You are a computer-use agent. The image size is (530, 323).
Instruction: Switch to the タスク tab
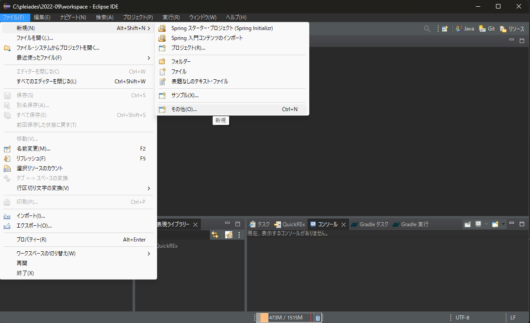(x=259, y=224)
